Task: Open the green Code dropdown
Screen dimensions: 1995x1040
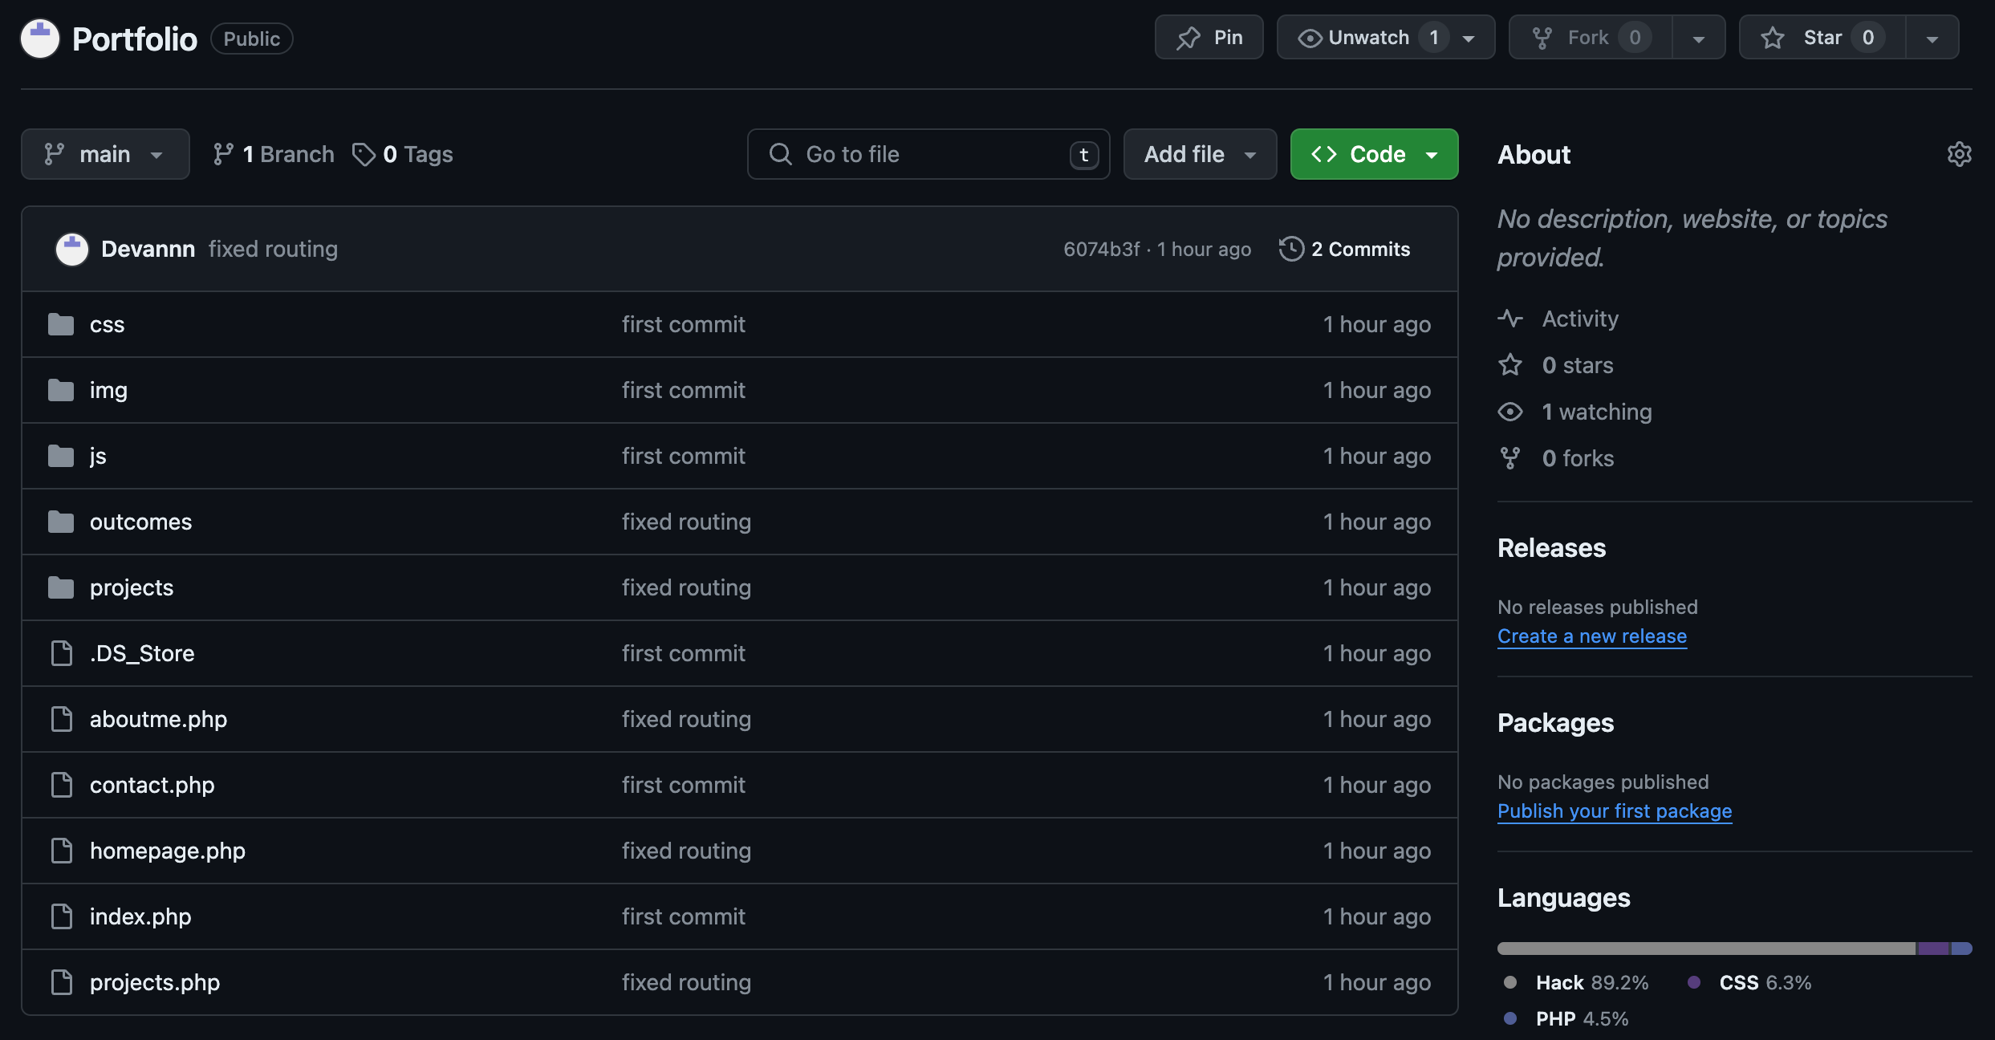Action: [x=1374, y=154]
